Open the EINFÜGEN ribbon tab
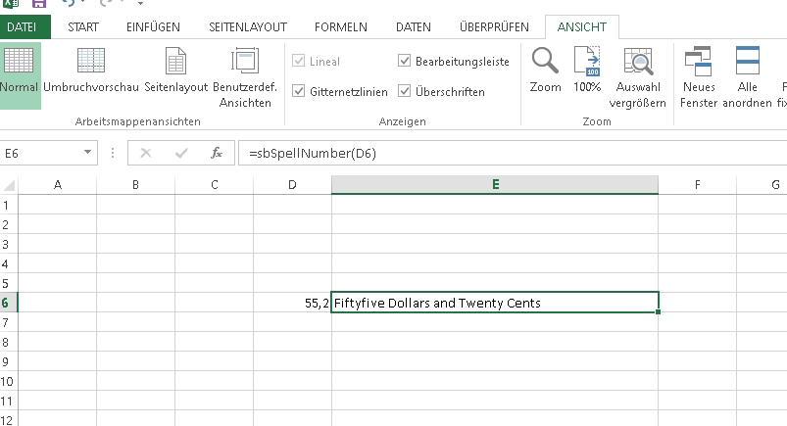787x426 pixels. (x=153, y=26)
